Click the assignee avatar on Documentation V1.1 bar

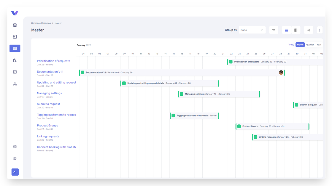click(x=281, y=73)
